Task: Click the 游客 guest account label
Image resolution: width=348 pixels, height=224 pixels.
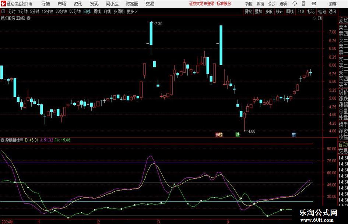Action: [333, 4]
